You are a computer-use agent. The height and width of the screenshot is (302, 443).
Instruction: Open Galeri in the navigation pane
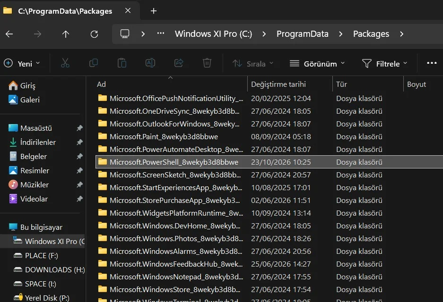[x=24, y=100]
